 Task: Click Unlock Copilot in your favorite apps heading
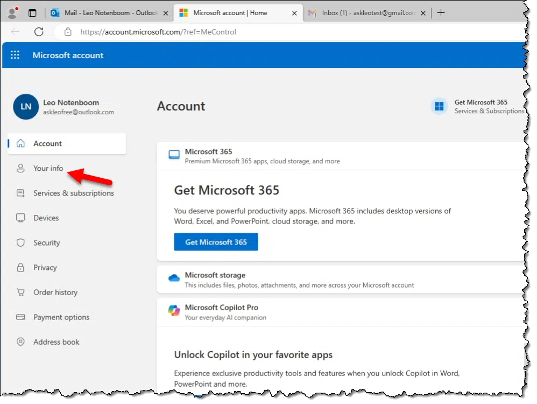click(x=253, y=354)
